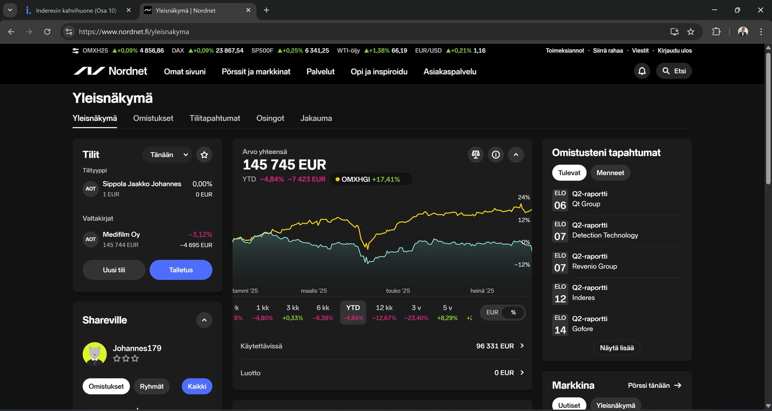This screenshot has width=772, height=411.
Task: Click the star favorite icon in Tilit
Action: click(x=204, y=155)
